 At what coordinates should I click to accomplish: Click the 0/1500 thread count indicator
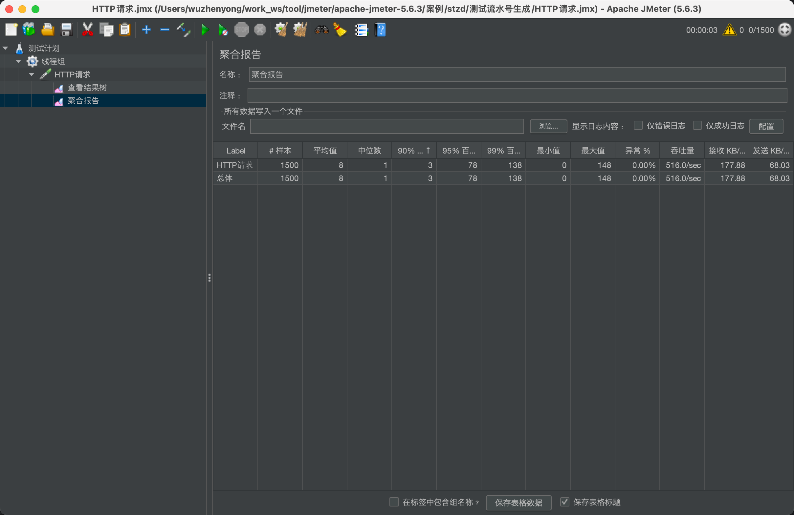point(761,30)
